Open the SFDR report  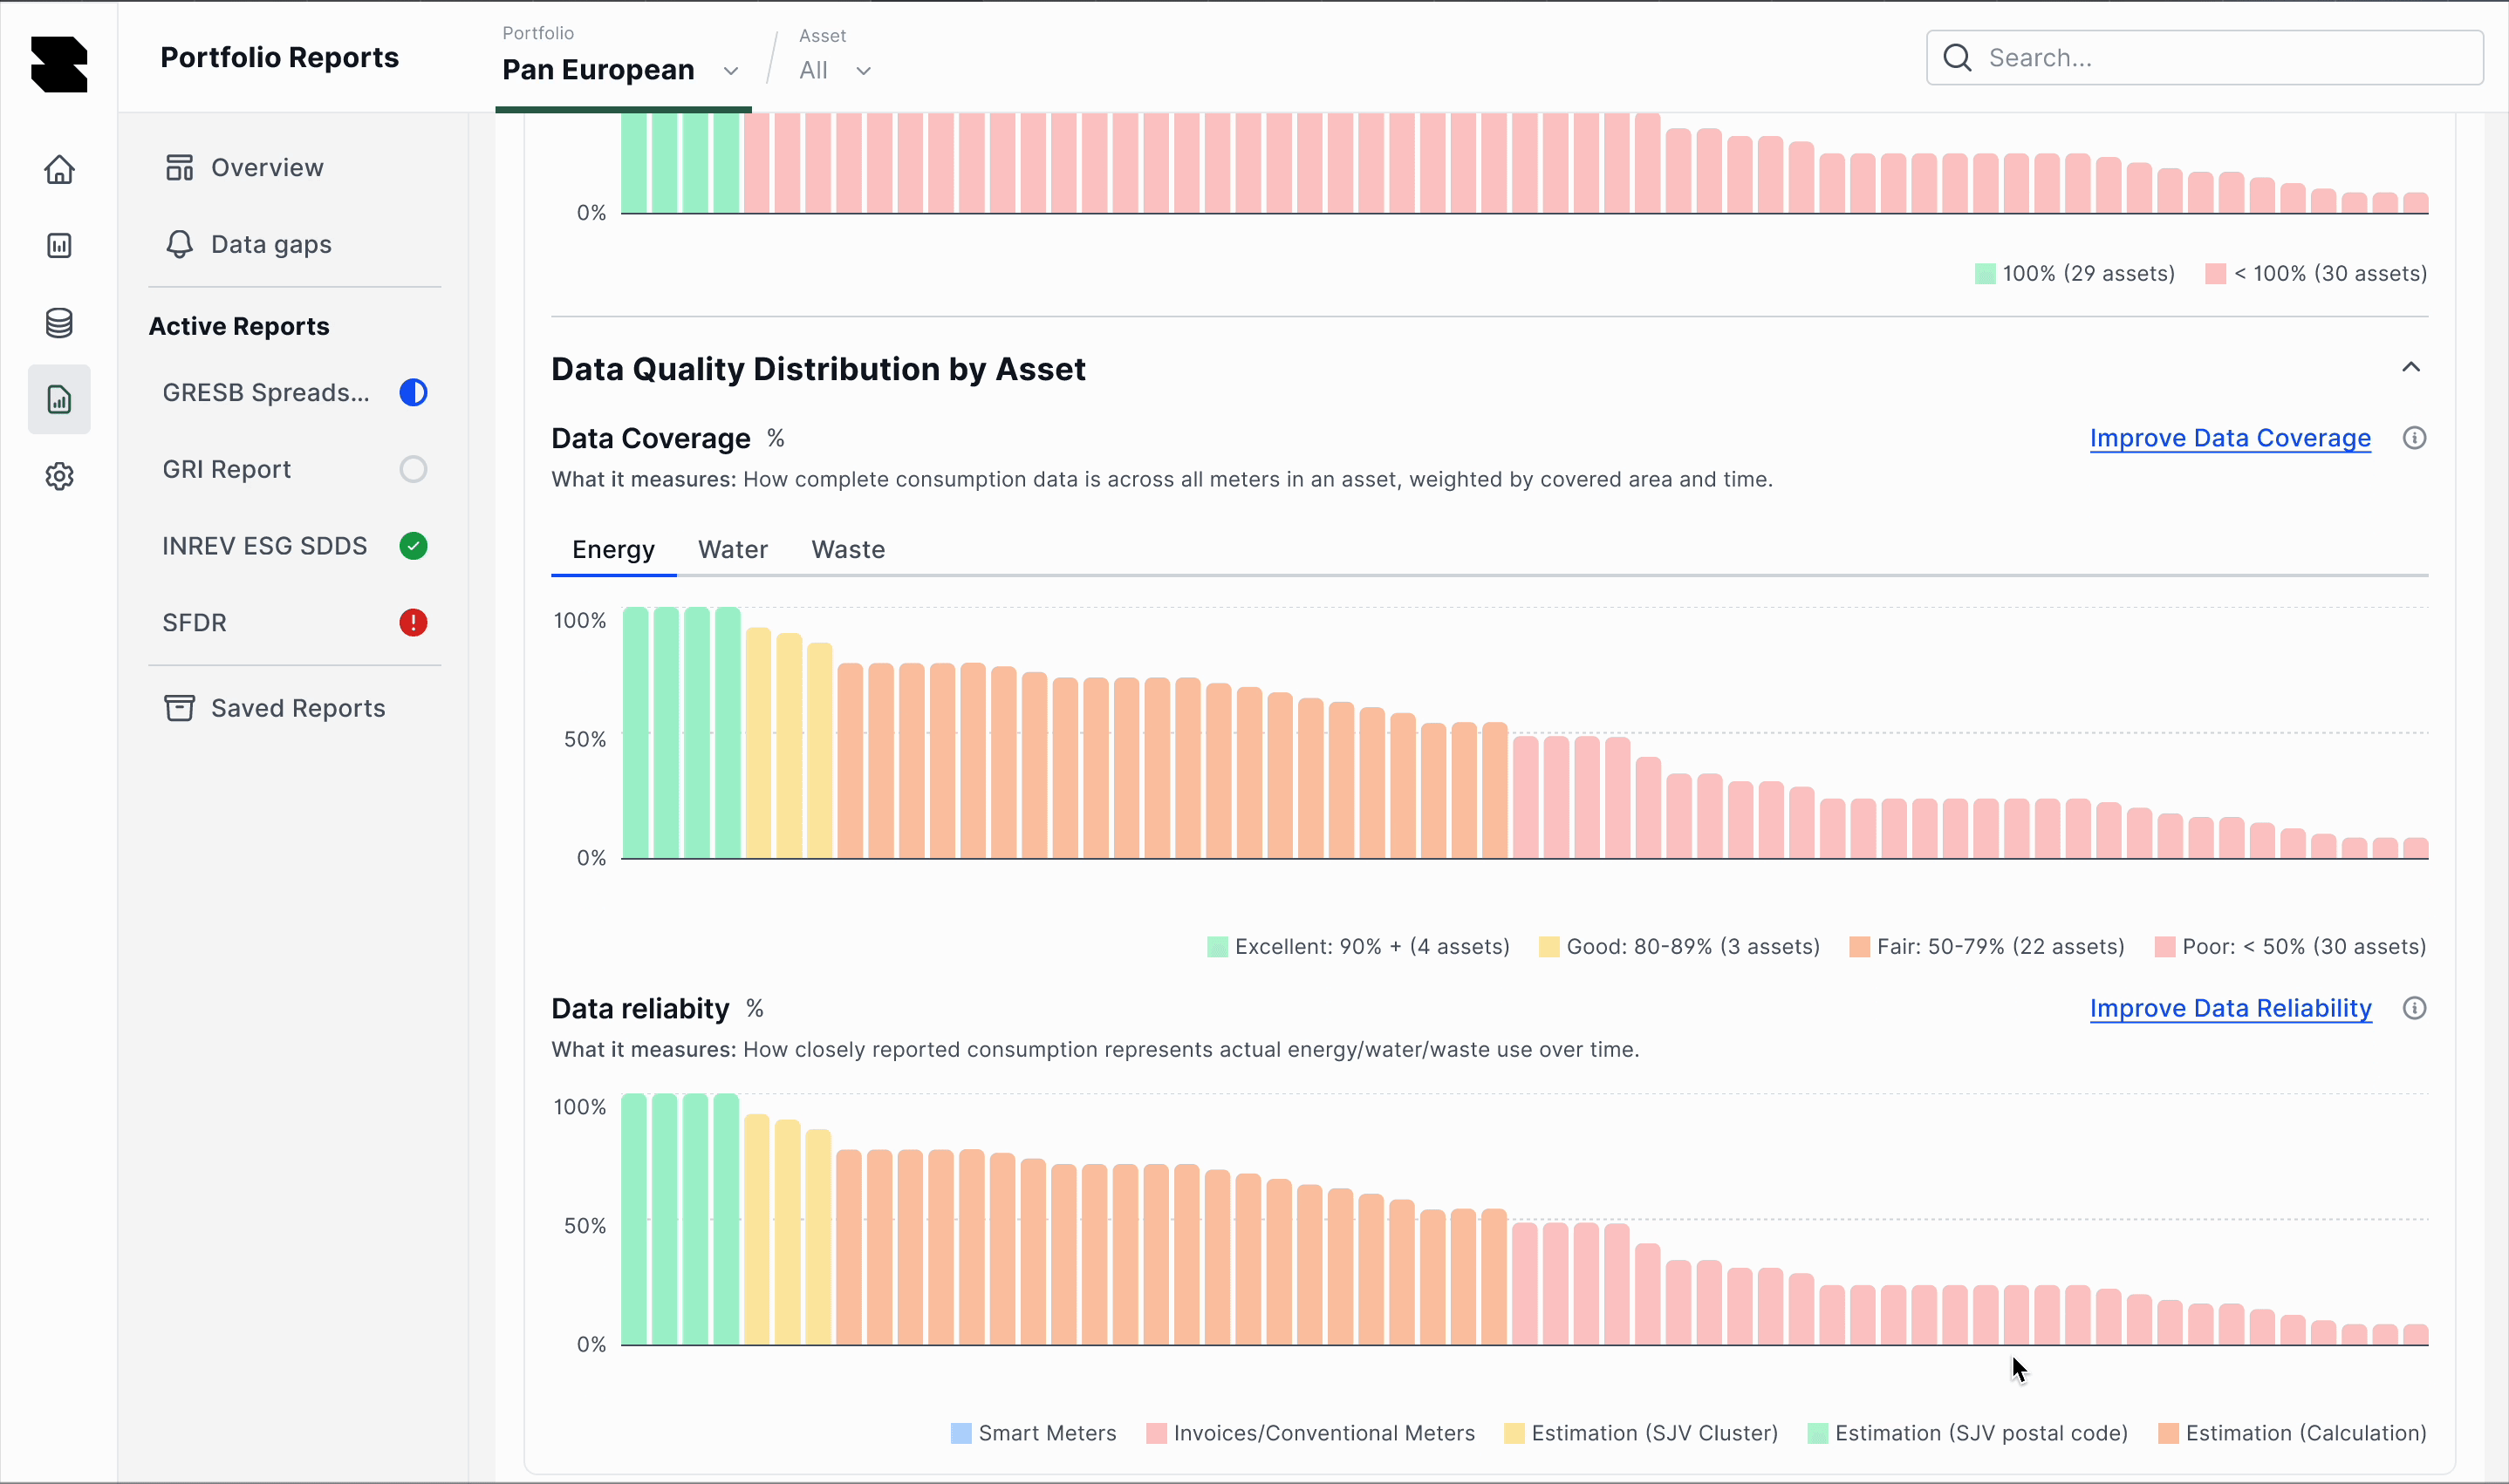pyautogui.click(x=294, y=623)
